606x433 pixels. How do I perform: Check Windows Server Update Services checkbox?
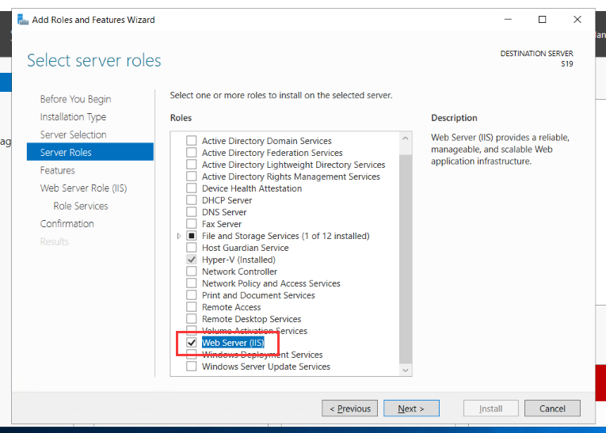[x=192, y=367]
